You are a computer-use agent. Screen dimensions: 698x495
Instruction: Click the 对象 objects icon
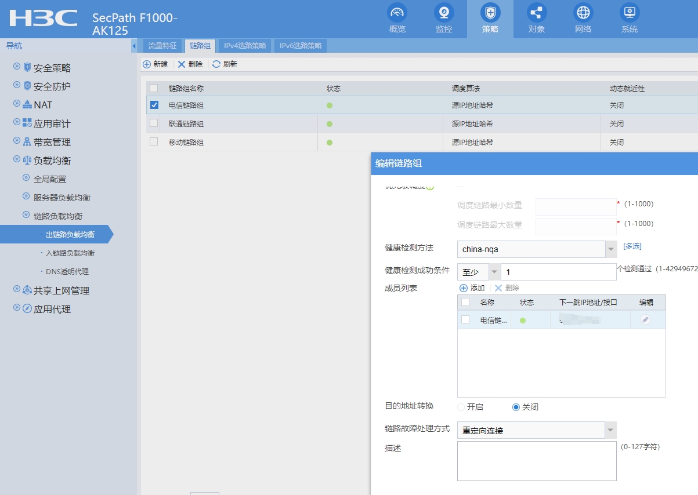536,13
